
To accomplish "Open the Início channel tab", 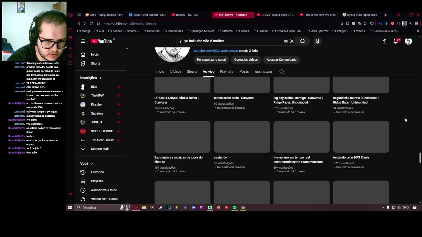I will (160, 71).
